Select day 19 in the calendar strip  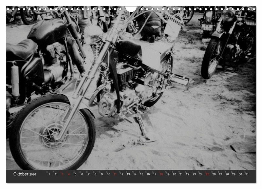(168, 174)
